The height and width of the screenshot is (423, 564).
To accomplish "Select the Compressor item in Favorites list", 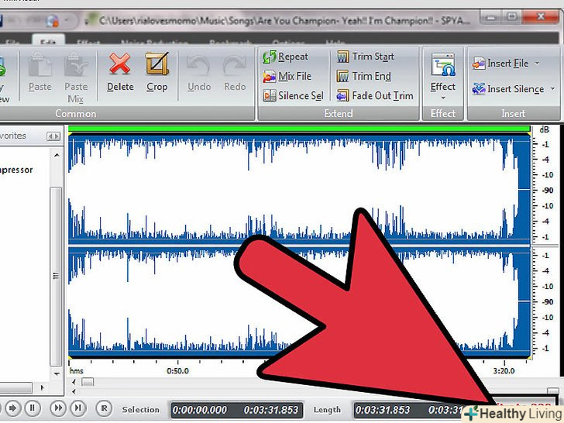I will [x=16, y=170].
